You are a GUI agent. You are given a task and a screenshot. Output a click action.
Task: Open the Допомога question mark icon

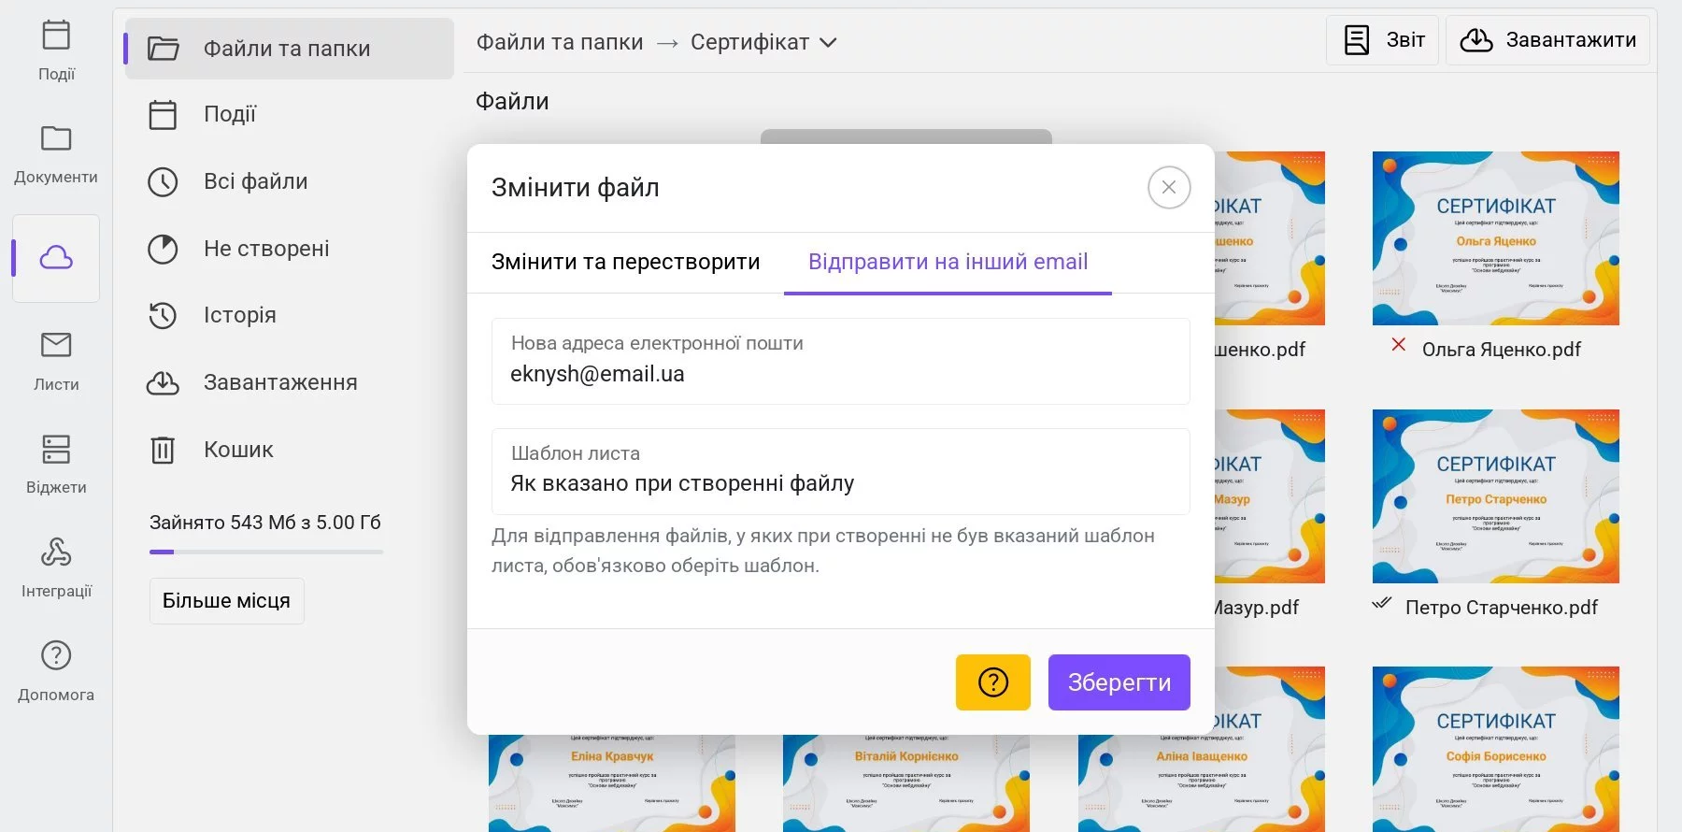point(56,655)
